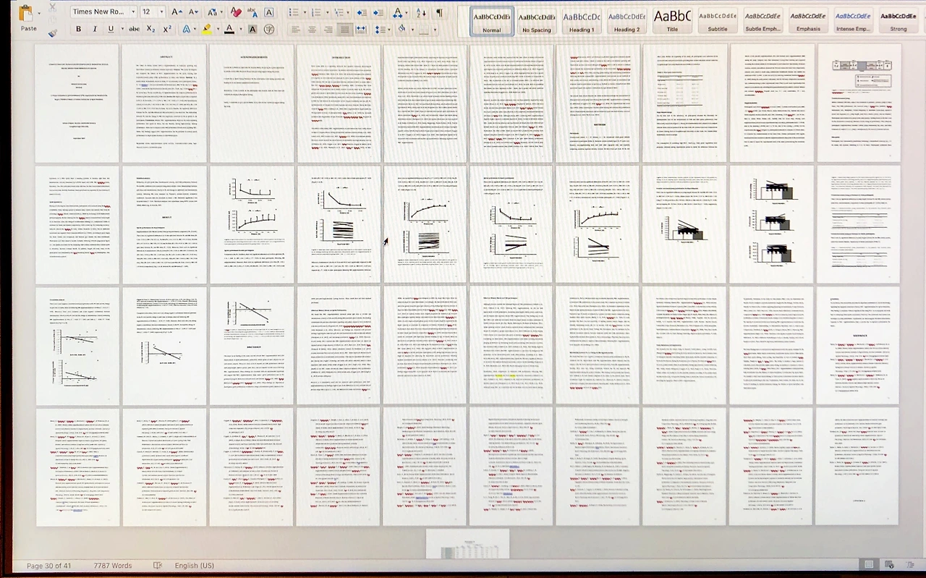Center the text alignment

coord(311,29)
